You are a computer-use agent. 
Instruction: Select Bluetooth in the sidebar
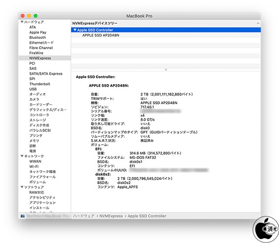[37, 37]
